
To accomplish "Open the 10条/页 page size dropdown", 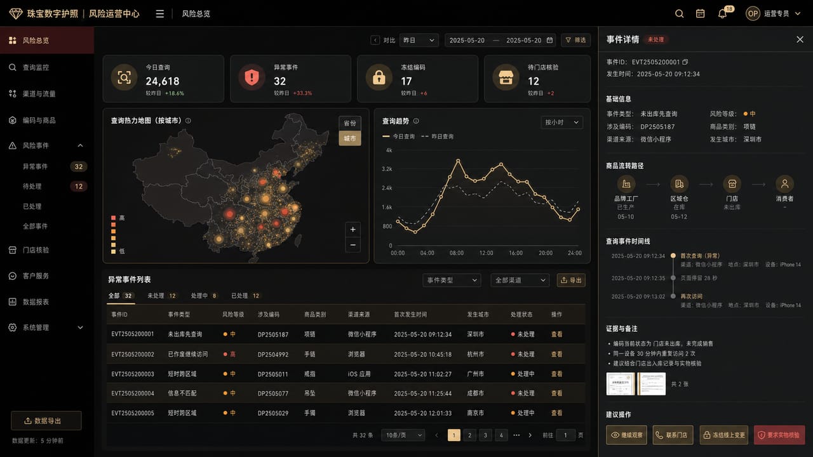I will point(403,435).
